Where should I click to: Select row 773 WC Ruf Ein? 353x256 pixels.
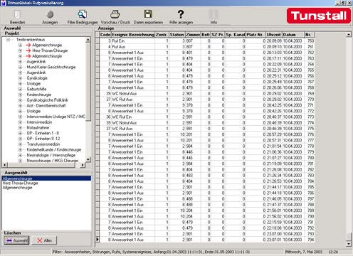[x=207, y=117]
